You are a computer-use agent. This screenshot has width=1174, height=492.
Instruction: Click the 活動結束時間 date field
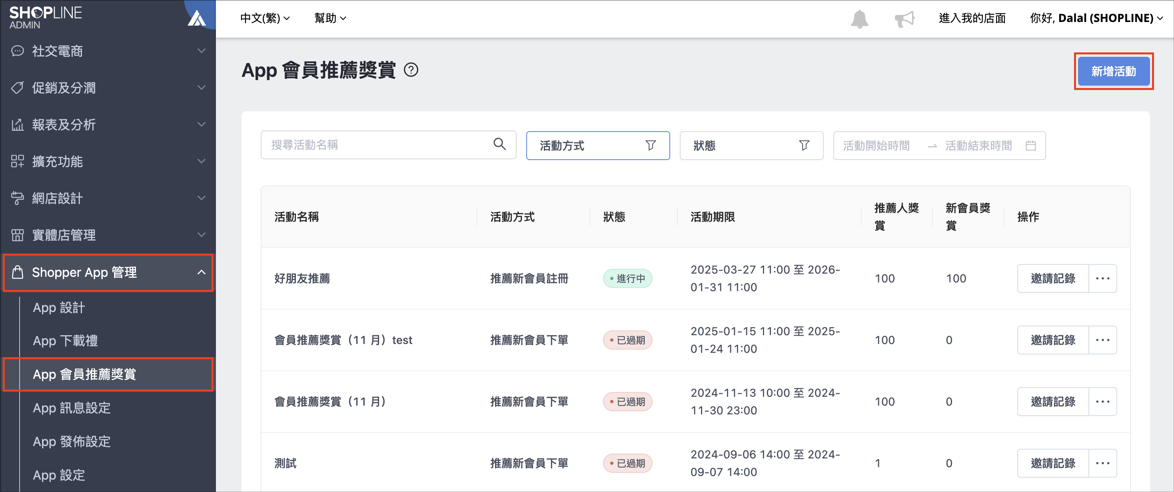pos(978,146)
